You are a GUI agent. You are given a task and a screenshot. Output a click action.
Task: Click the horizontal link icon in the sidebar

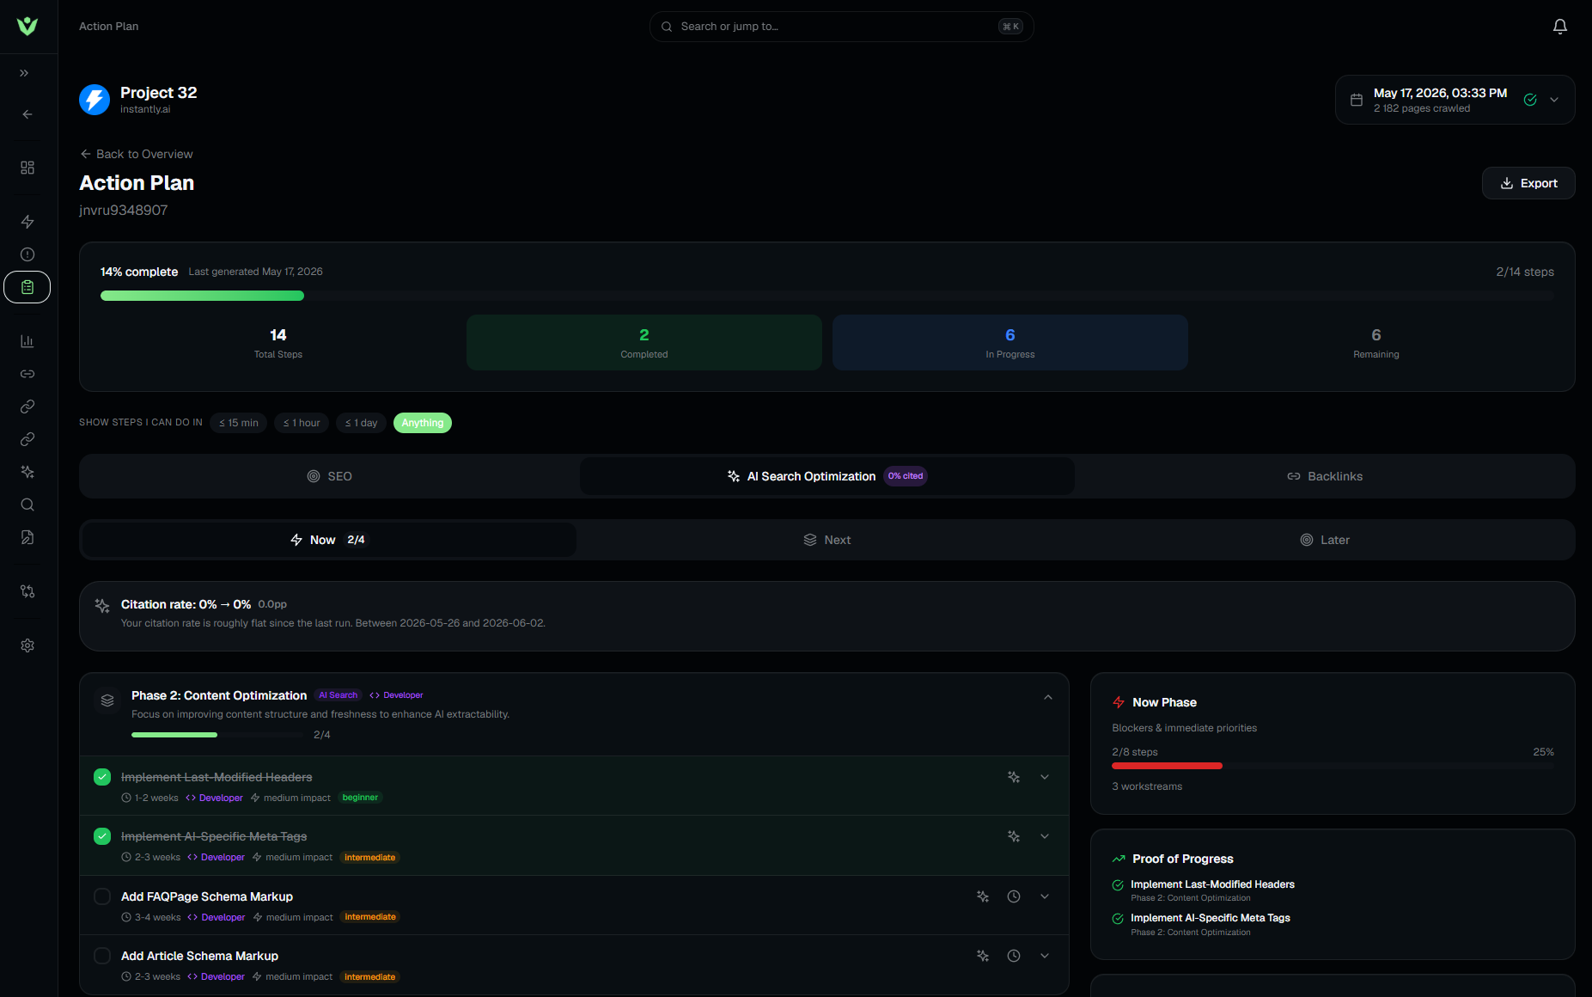pos(27,374)
